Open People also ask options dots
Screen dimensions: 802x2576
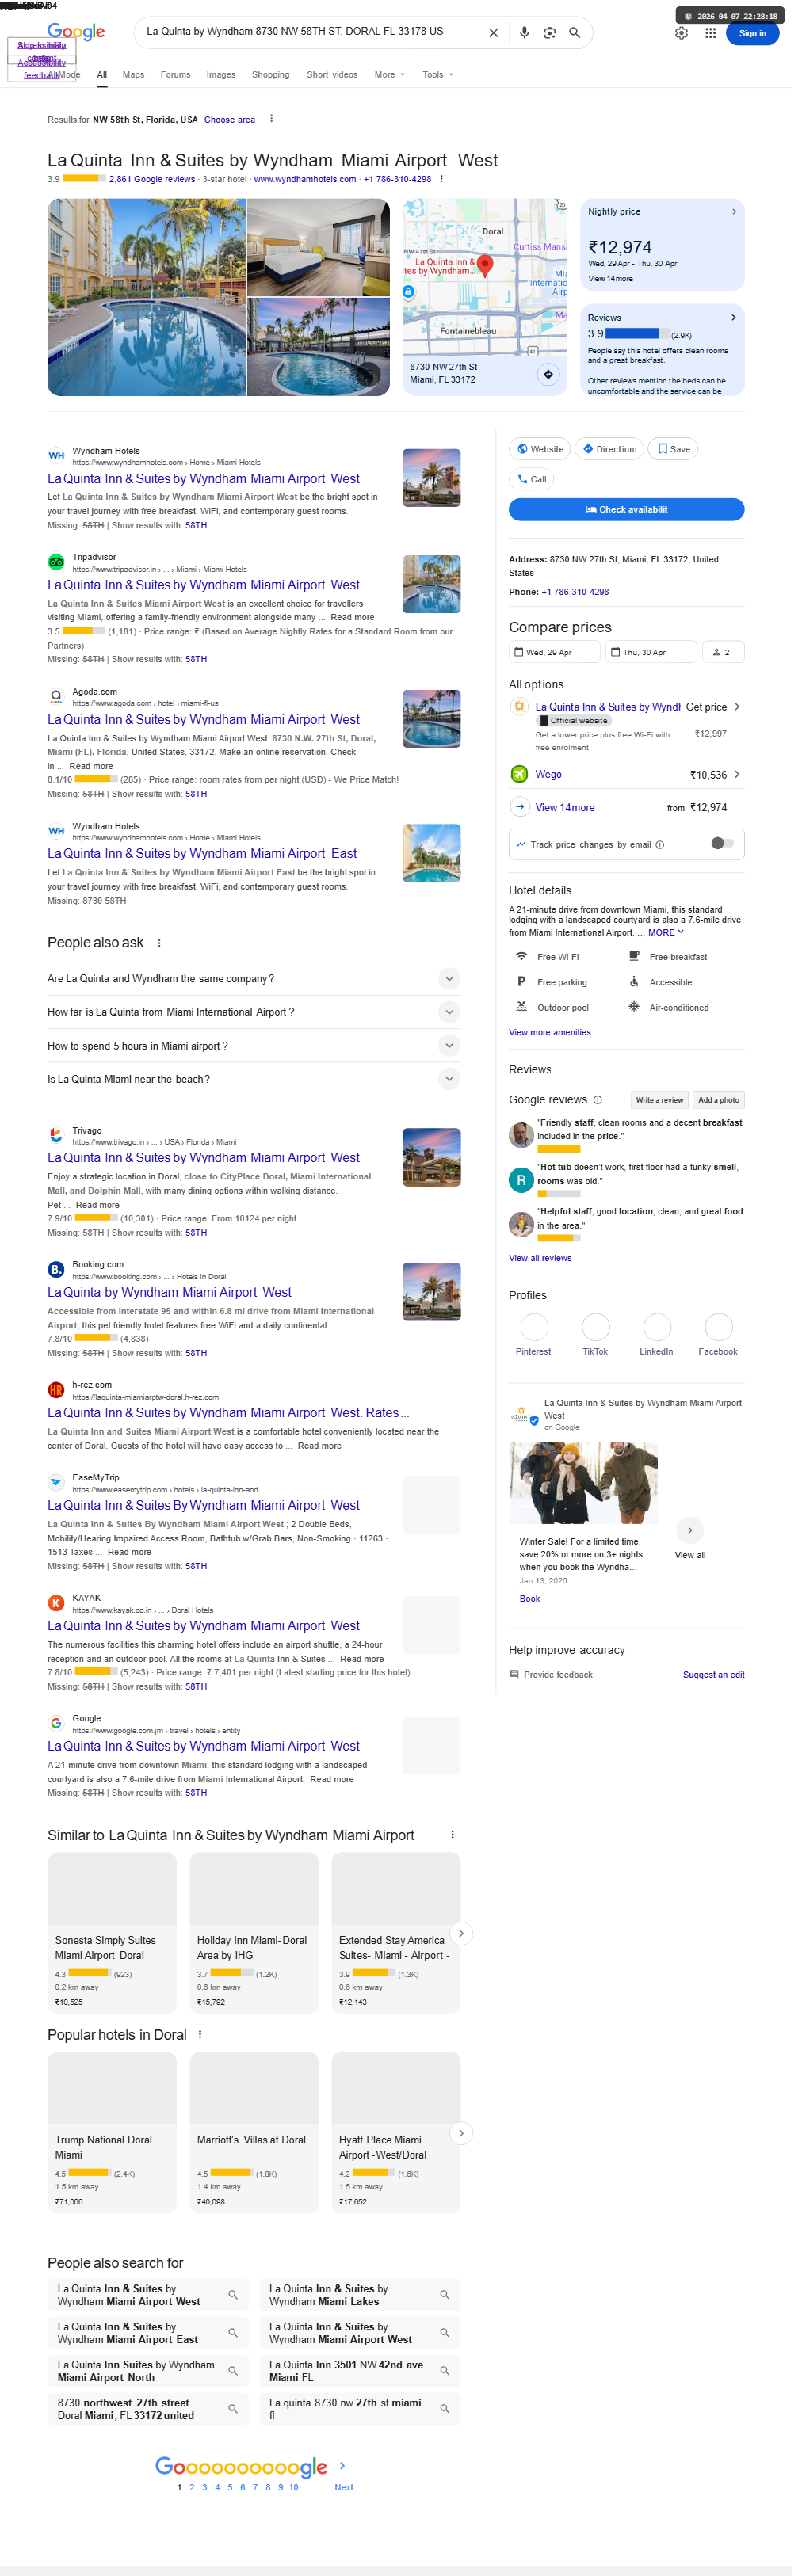(x=159, y=943)
